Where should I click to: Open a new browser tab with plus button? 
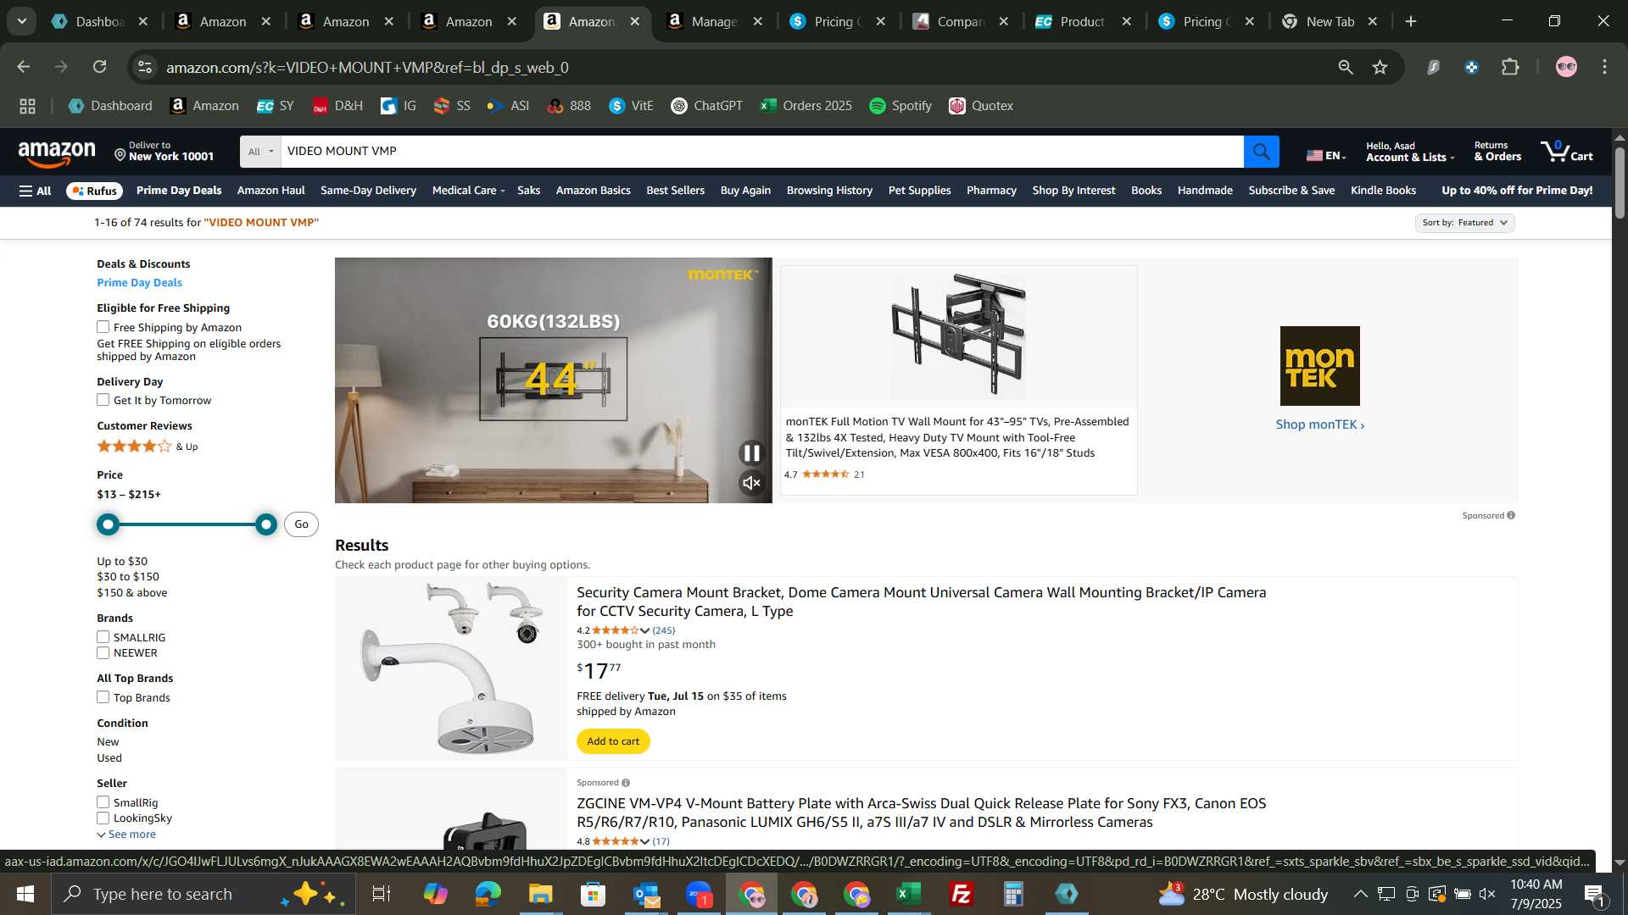tap(1411, 21)
